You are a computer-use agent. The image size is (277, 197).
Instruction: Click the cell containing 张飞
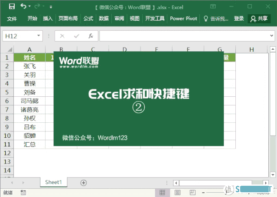(x=29, y=66)
